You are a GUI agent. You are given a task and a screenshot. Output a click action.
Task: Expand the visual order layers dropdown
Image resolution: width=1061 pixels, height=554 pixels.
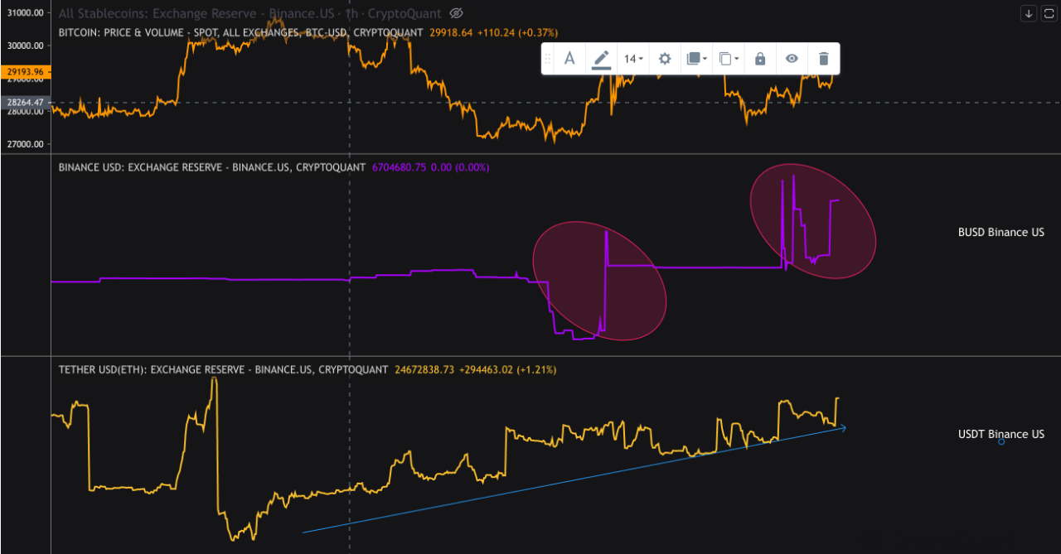[x=696, y=59]
